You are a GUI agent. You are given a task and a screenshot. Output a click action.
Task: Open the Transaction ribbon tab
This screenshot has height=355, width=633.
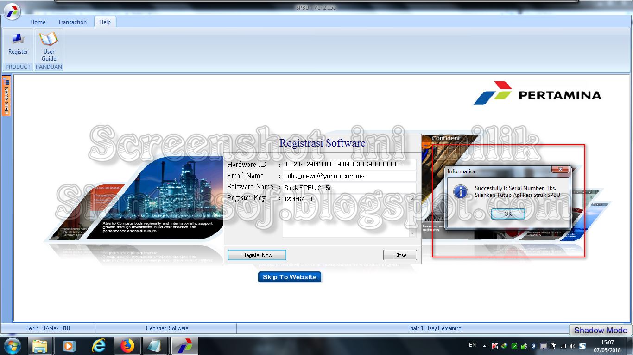click(72, 22)
